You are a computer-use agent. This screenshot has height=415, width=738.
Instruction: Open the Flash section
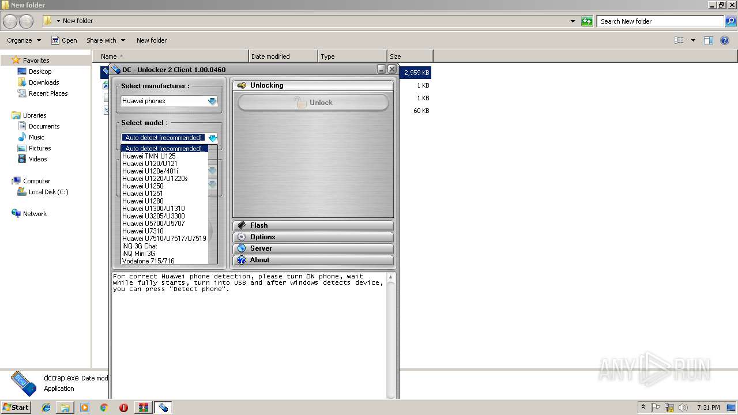[x=313, y=225]
